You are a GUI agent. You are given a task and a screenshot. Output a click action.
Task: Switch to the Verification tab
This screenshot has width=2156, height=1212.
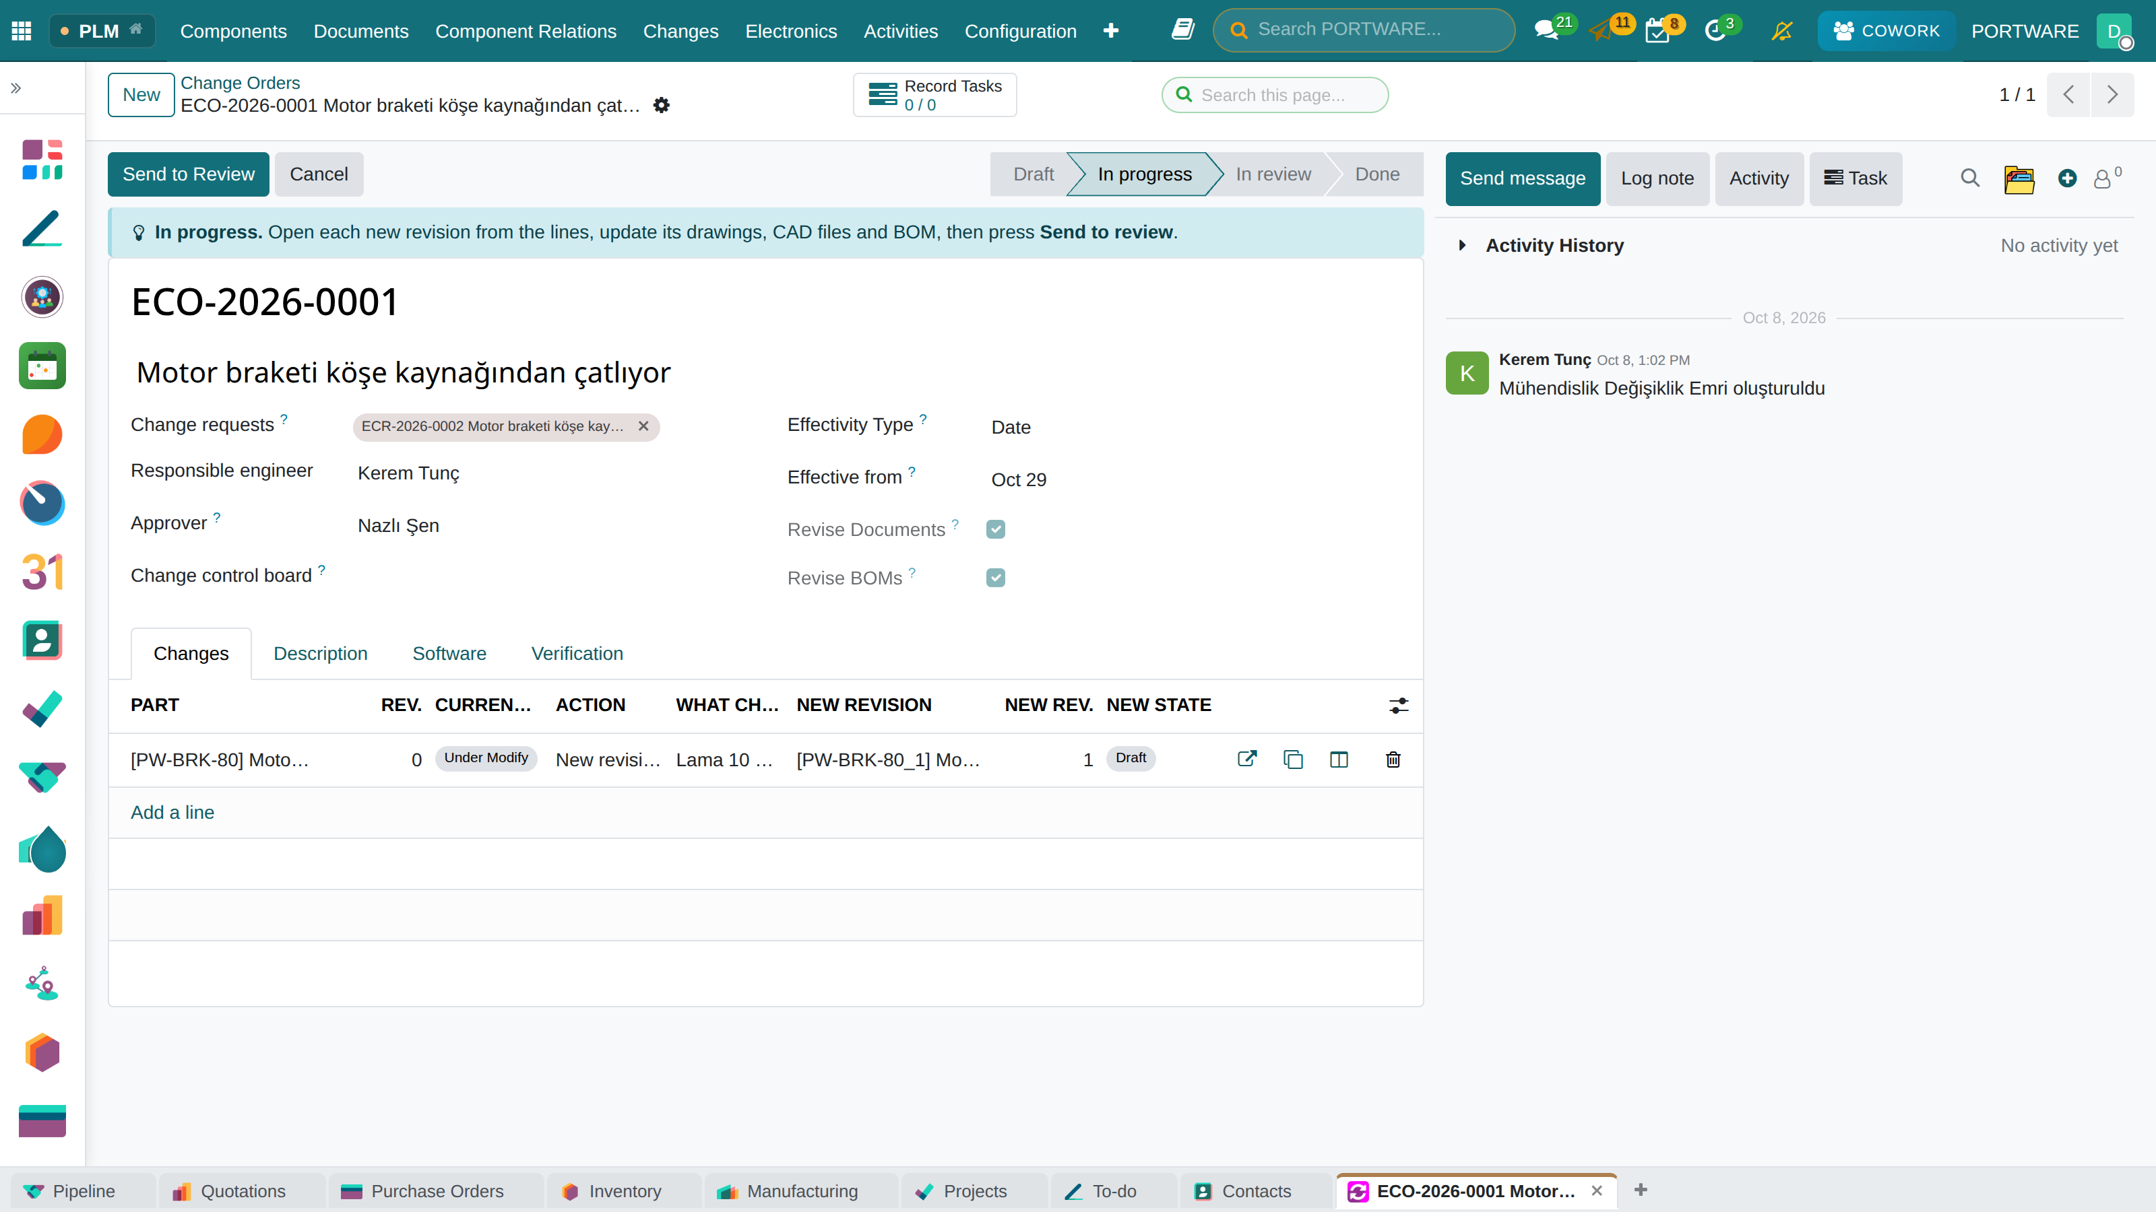(x=577, y=653)
